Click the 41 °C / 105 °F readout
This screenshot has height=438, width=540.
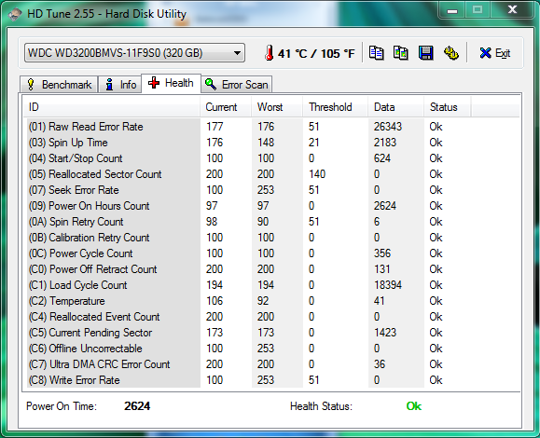316,54
